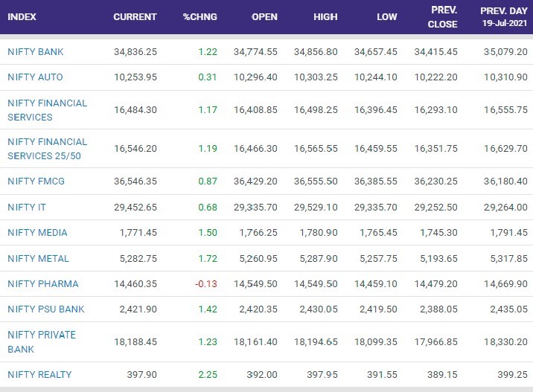The width and height of the screenshot is (533, 392).
Task: Select NIFTY REALTY previous day 399.25
Action: 512,375
